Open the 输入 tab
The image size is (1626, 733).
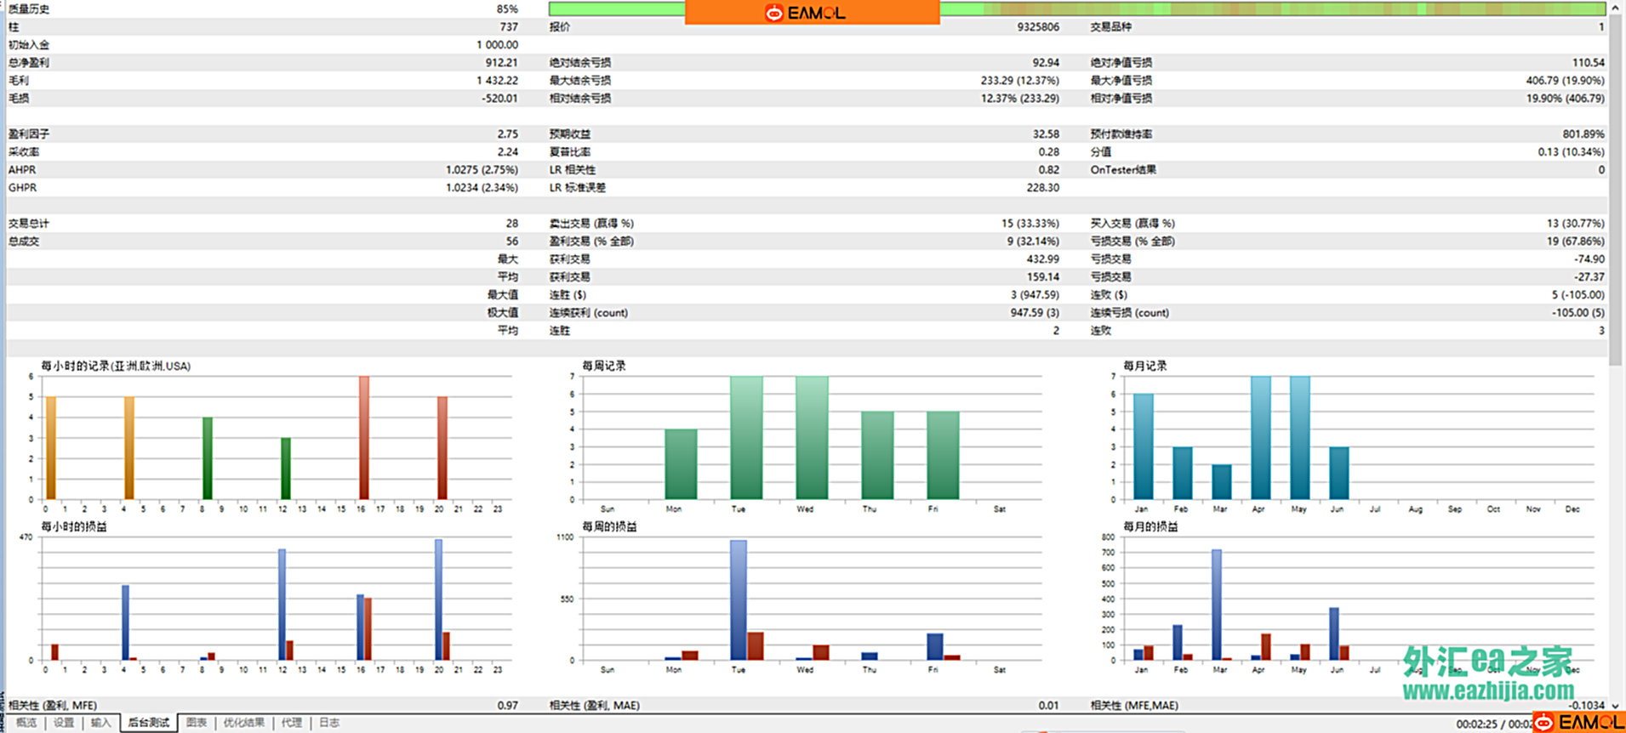click(100, 723)
